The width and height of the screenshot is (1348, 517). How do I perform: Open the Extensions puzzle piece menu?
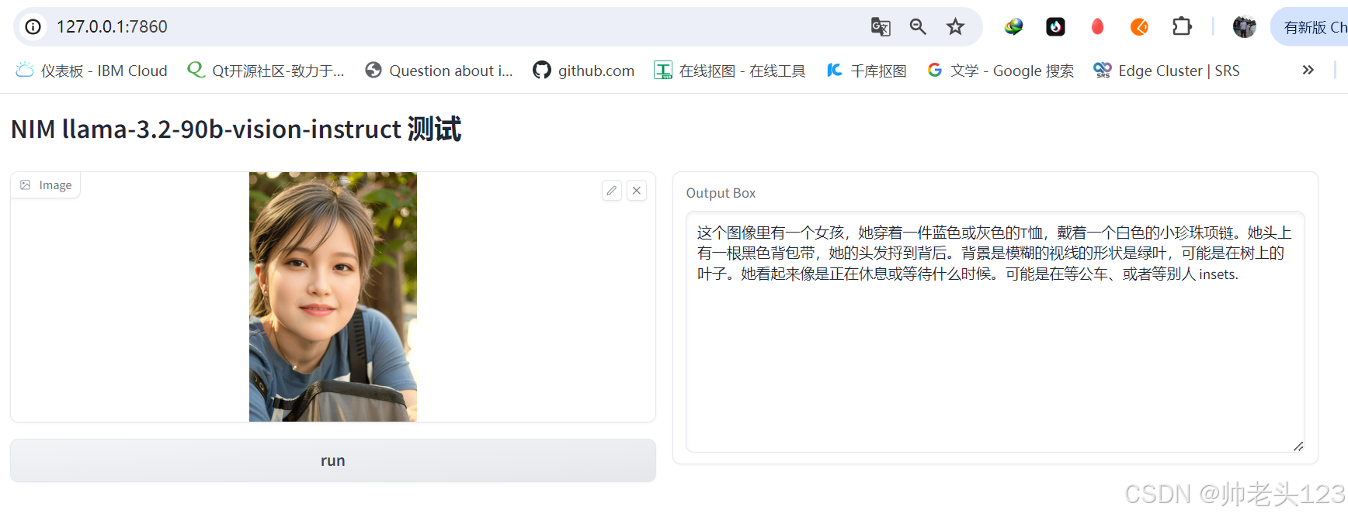pos(1182,27)
